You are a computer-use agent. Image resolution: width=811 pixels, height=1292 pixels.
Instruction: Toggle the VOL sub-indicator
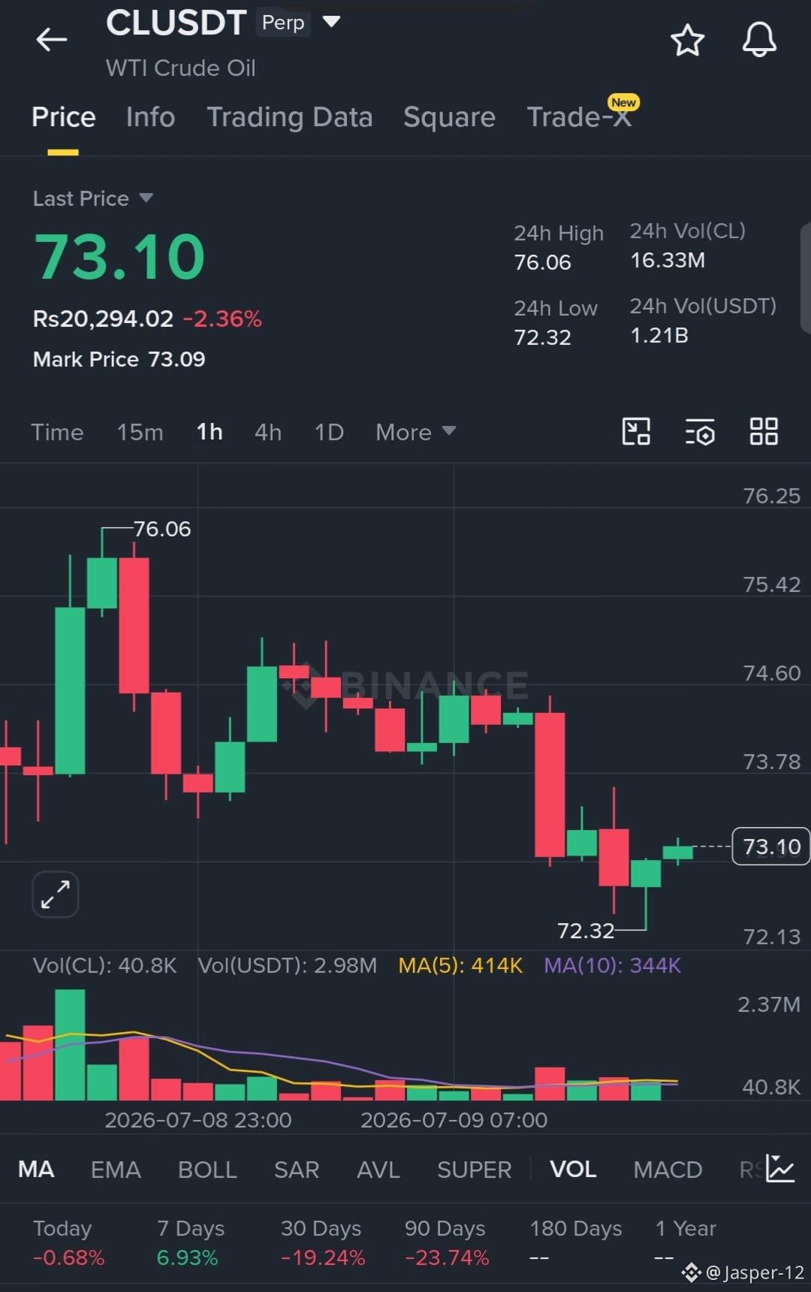click(573, 1170)
